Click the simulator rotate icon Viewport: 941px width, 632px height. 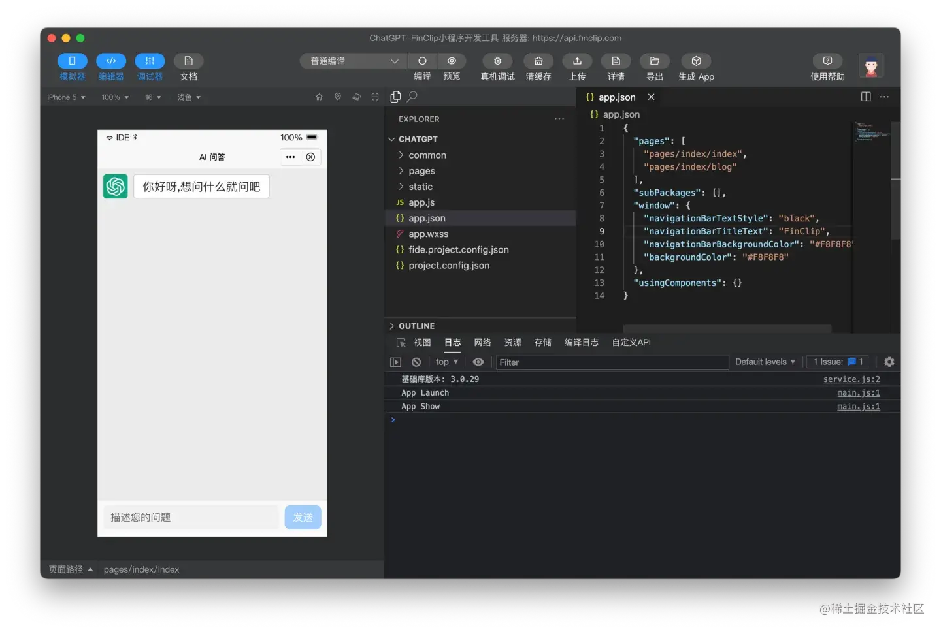coord(357,97)
